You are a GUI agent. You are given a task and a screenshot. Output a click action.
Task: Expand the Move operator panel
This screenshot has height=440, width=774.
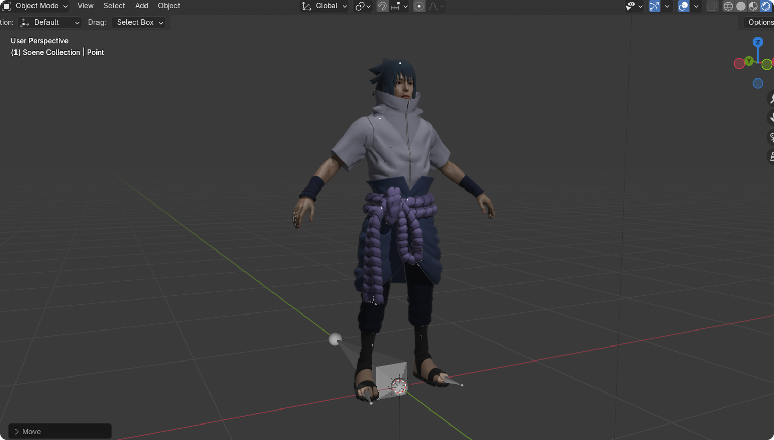[60, 431]
